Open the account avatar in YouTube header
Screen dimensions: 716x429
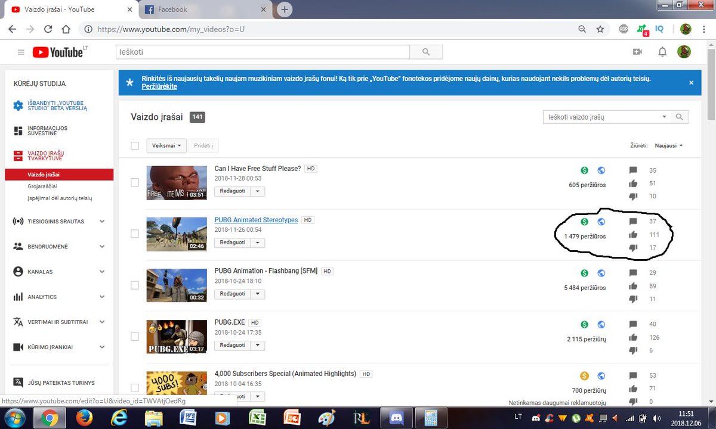pyautogui.click(x=684, y=52)
